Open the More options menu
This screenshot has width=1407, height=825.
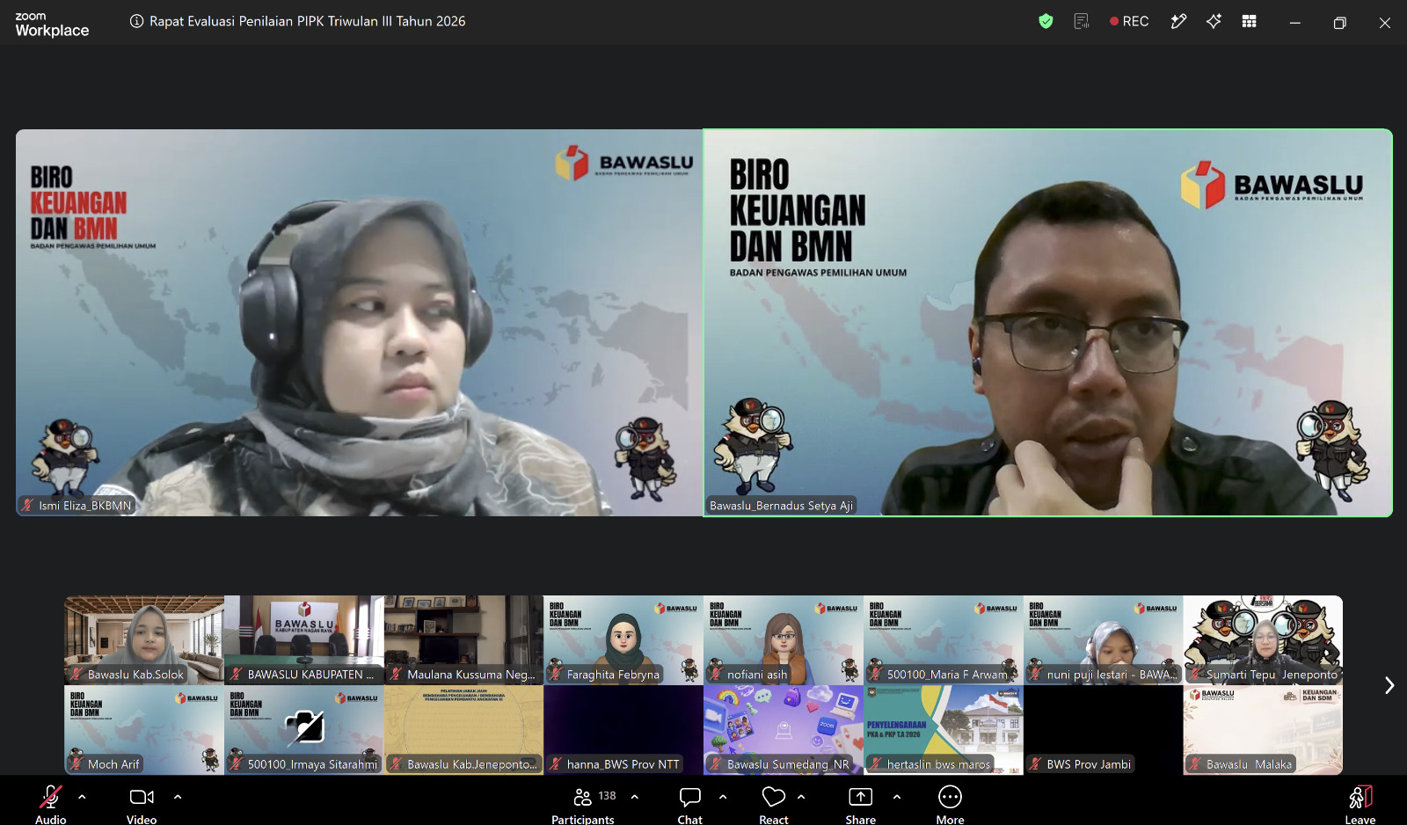[x=951, y=804]
